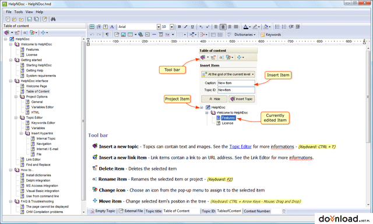Toggle superscript formatting
Viewport: 373px width, 224px height.
pyautogui.click(x=207, y=27)
